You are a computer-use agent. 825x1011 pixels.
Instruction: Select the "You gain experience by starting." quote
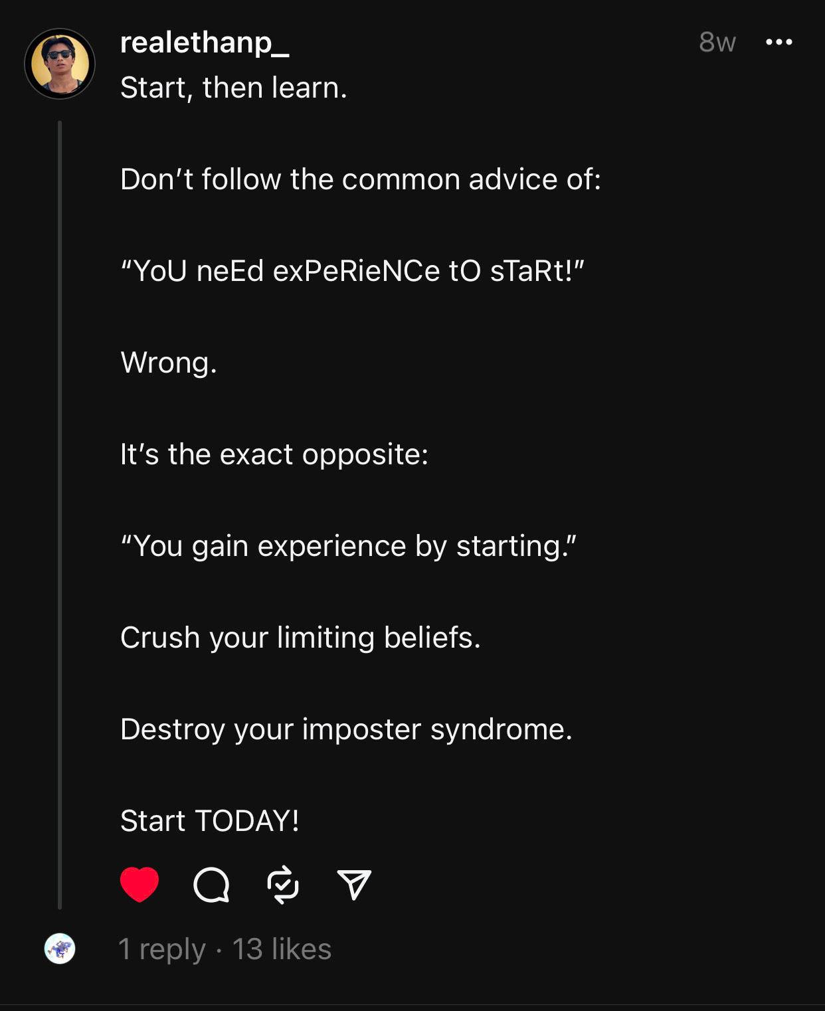(348, 546)
